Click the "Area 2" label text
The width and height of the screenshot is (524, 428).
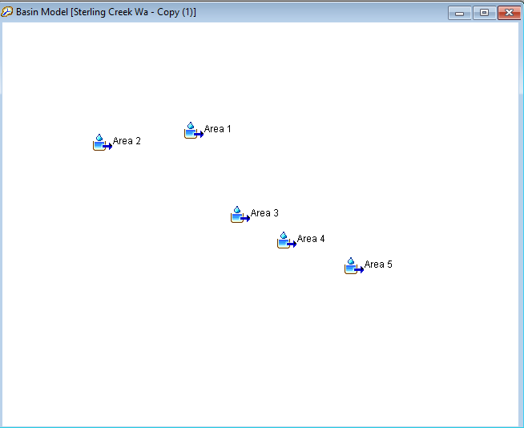(x=127, y=141)
